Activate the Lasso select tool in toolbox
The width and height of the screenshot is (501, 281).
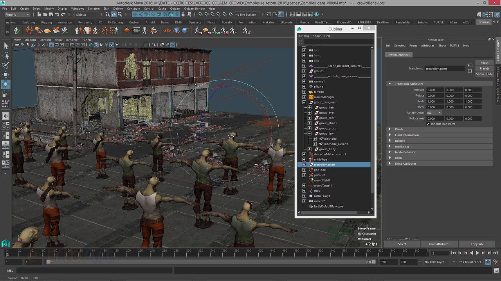pyautogui.click(x=6, y=56)
